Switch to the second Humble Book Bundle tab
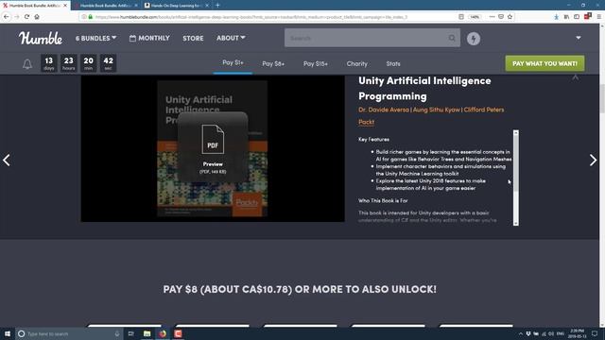The width and height of the screenshot is (605, 340). pos(105,6)
